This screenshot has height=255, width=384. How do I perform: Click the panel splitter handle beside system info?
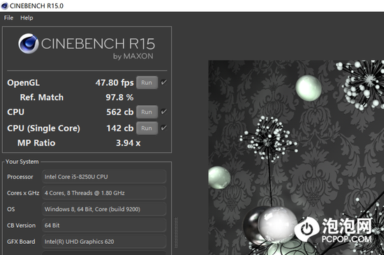click(x=176, y=233)
